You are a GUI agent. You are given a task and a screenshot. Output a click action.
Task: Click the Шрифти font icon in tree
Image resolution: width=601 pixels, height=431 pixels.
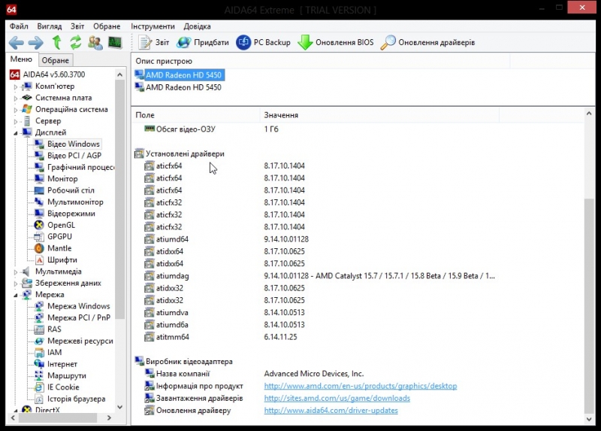tap(39, 260)
